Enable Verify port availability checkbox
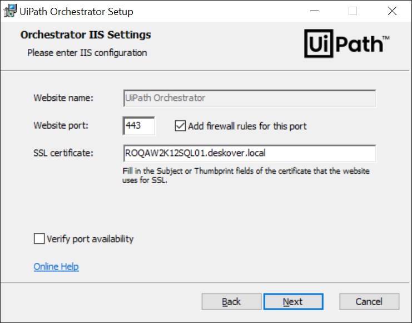The image size is (412, 323). click(x=39, y=238)
